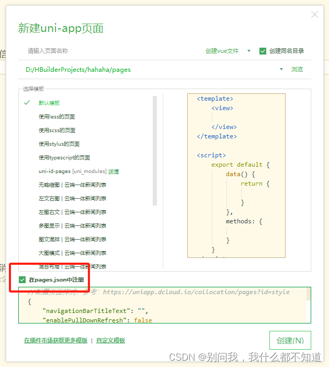Click the 自定义模板 link
Viewport: 329px width, 367px height.
point(111,340)
